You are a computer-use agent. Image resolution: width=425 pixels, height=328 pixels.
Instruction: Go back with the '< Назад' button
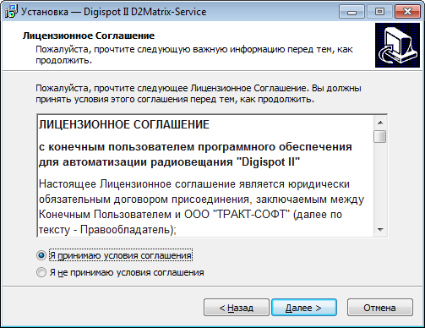[237, 308]
